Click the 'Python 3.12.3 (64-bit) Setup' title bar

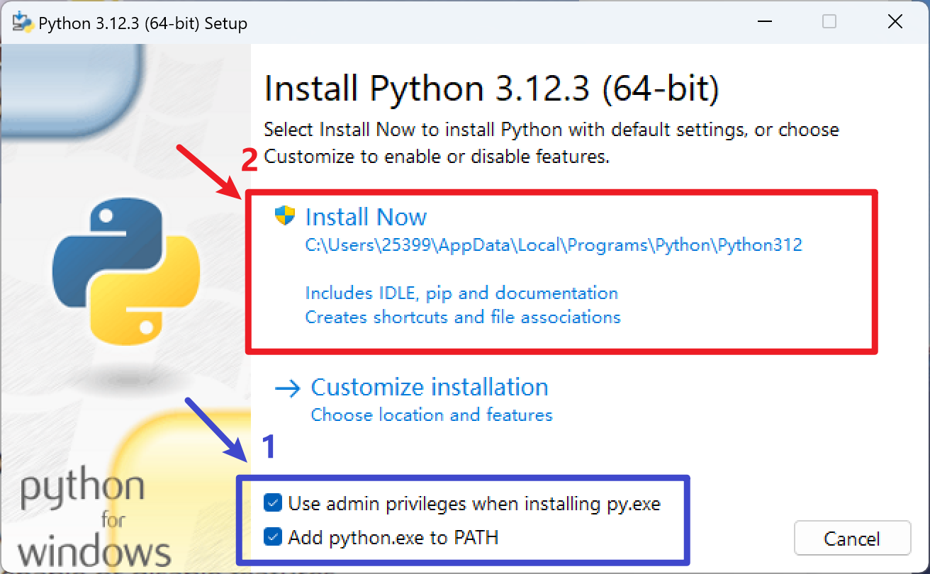pos(142,23)
